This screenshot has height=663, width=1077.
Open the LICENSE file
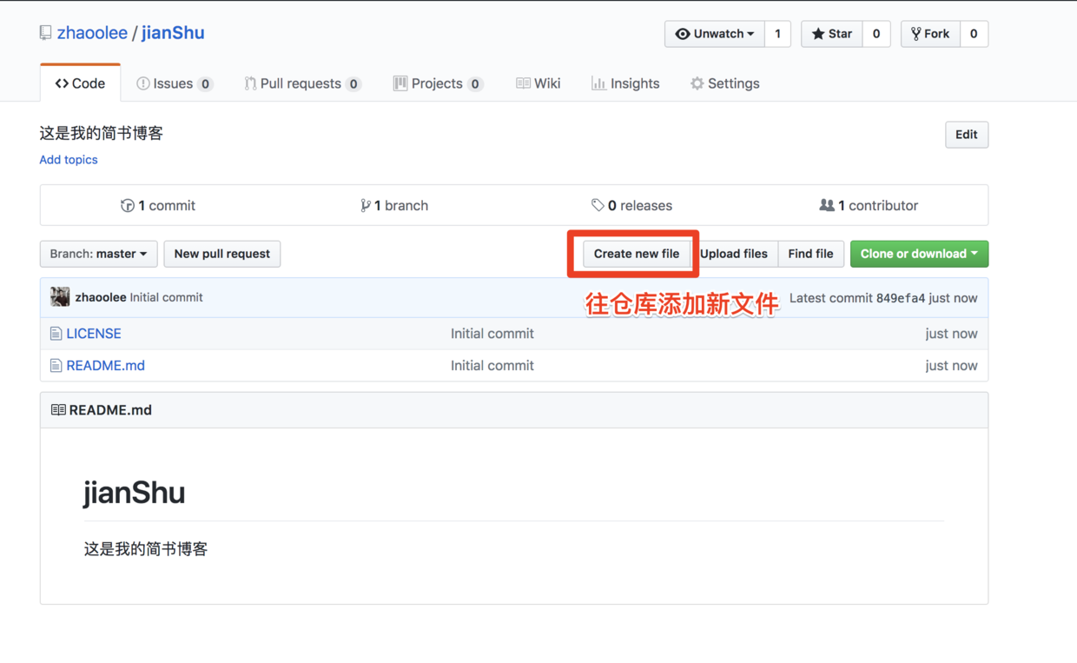coord(94,334)
